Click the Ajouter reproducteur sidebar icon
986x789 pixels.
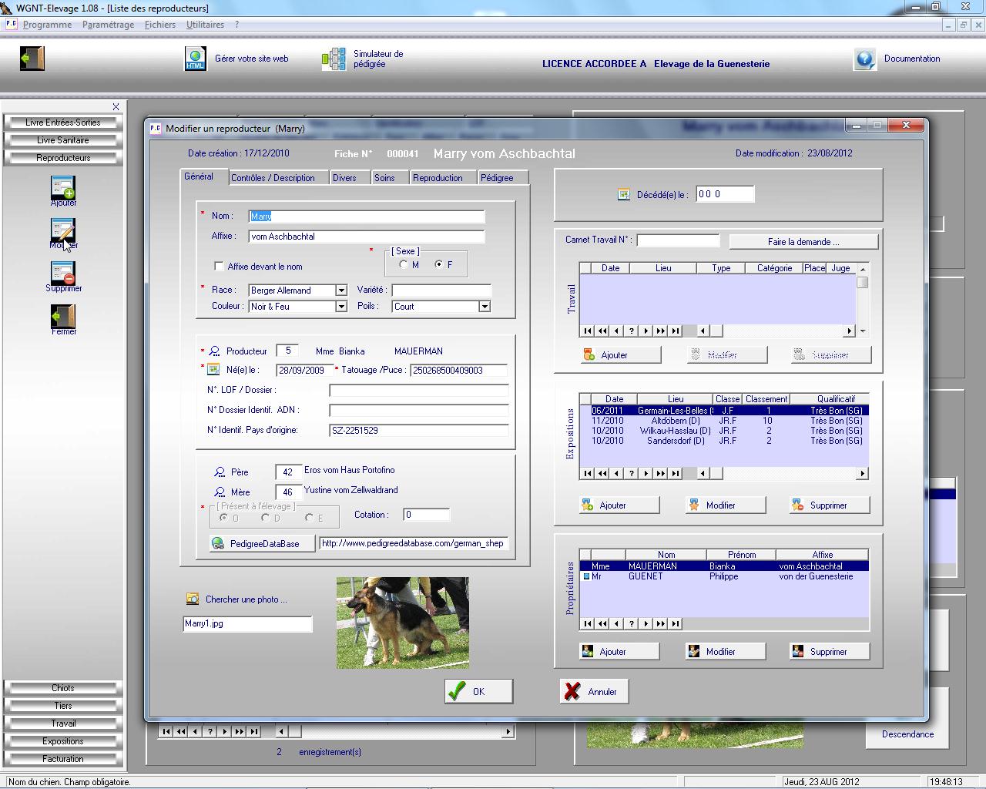coord(63,187)
